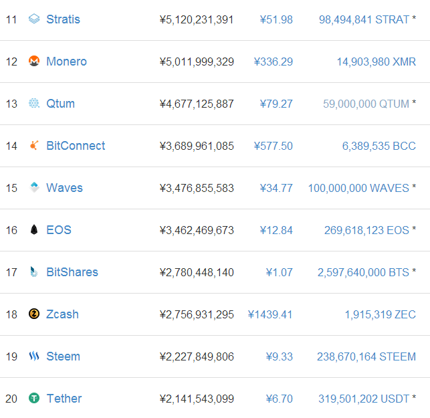Screen dimensions: 430x418
Task: Click the BitShares coin logo icon
Action: tap(34, 272)
